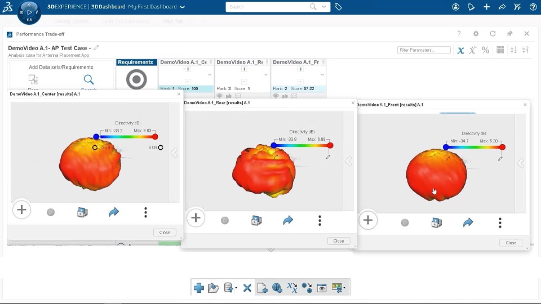This screenshot has height=304, width=541.
Task: Show X plus/minus deviation mode
Action: (473, 50)
